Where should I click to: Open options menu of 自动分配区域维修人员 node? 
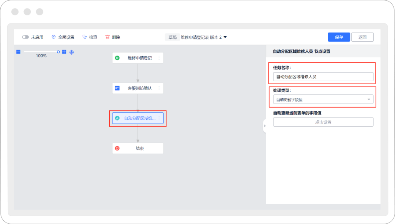click(159, 118)
